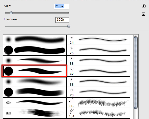Select hard round brush with tapered stroke
Screen dimensions: 149x119
[35, 71]
